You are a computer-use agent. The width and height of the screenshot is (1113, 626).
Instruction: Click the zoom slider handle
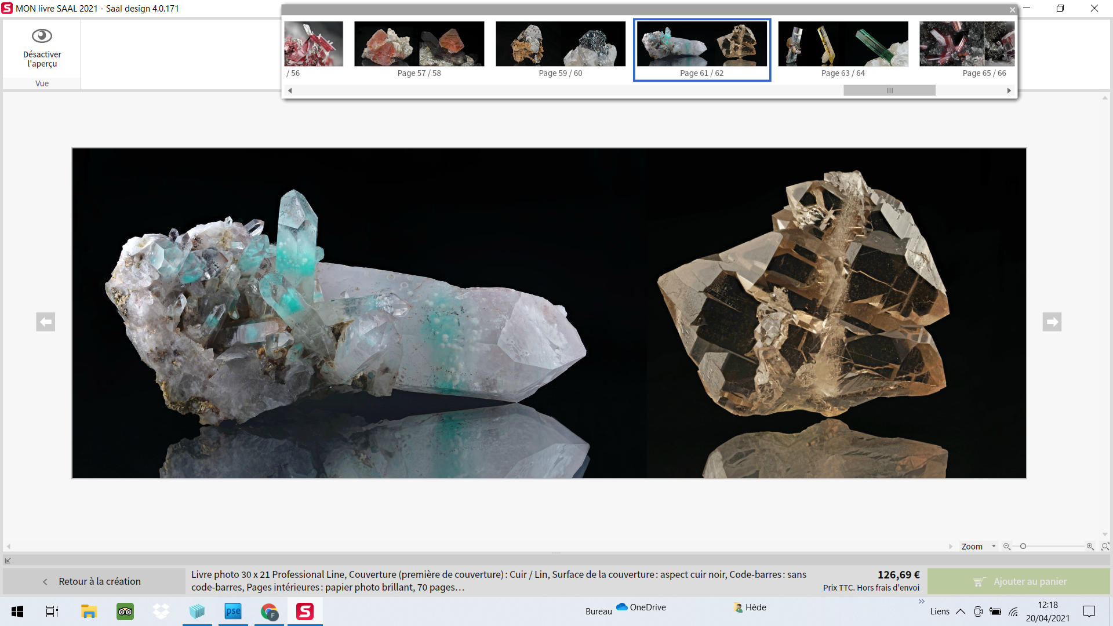(x=1023, y=547)
